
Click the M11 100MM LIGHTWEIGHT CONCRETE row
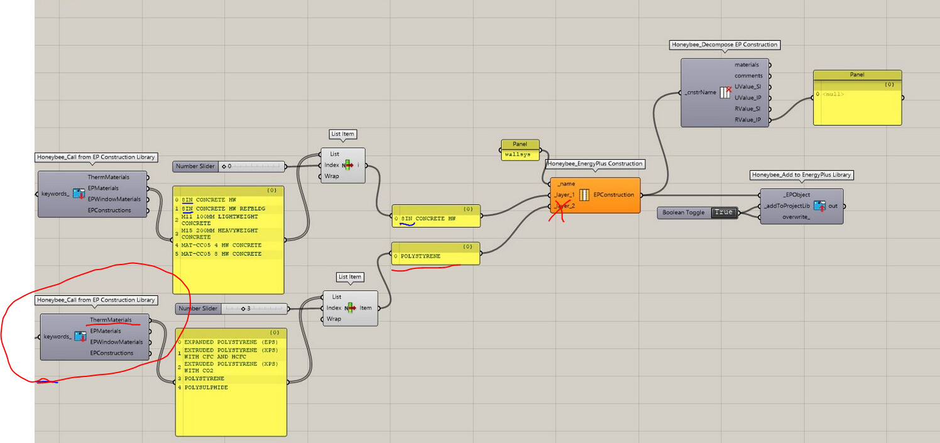[x=229, y=220]
